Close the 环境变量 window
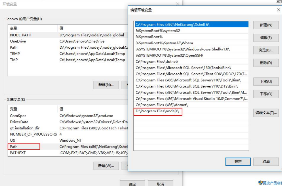 point(178,4)
